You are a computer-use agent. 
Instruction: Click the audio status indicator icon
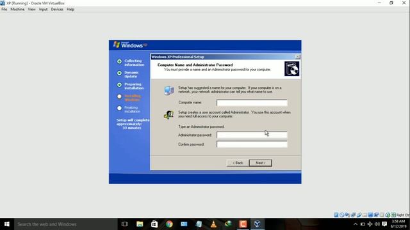pyautogui.click(x=347, y=215)
